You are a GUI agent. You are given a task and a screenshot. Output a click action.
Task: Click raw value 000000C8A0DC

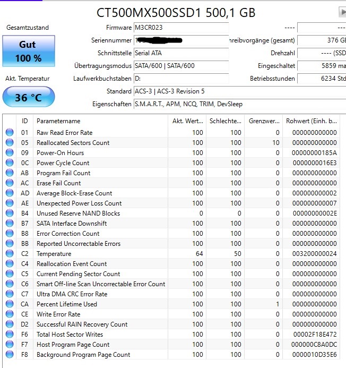click(314, 345)
